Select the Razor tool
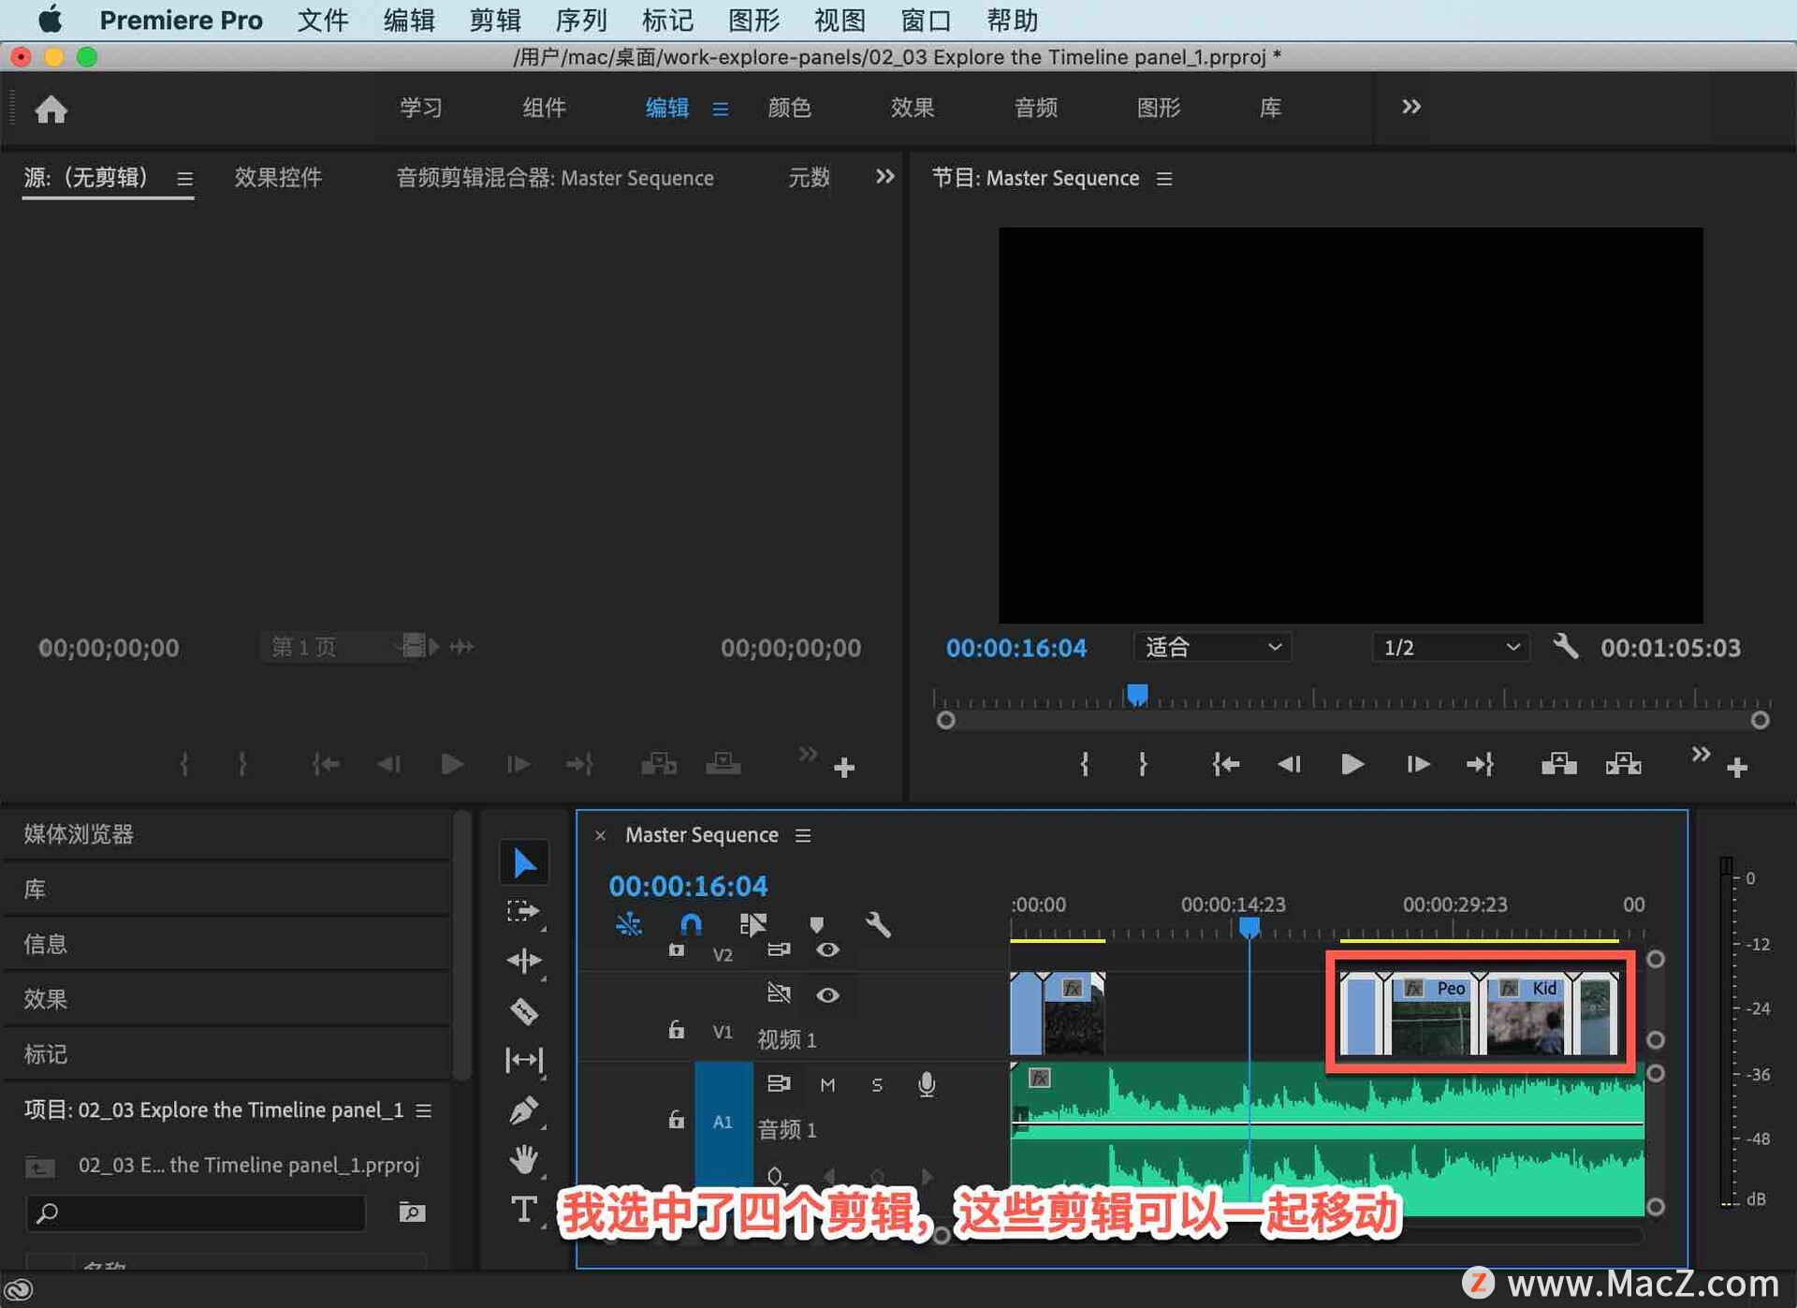 524,1011
